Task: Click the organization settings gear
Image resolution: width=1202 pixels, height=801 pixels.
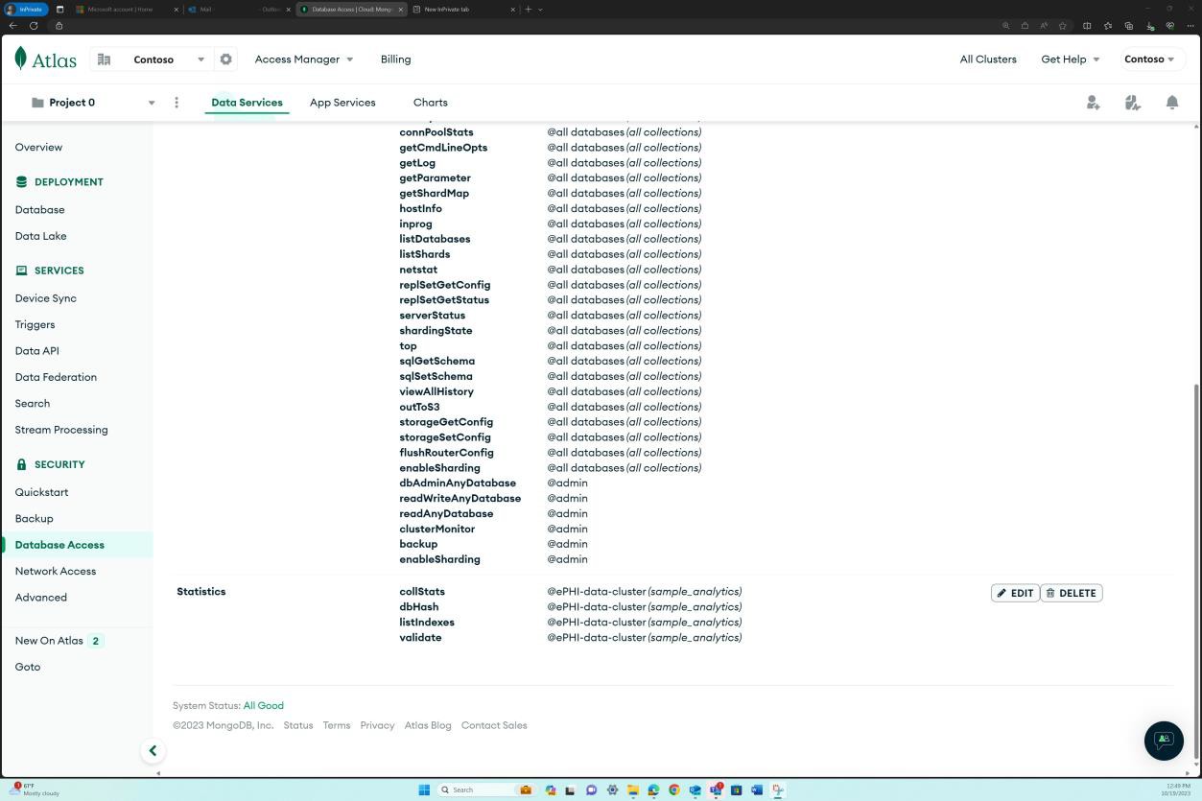Action: [x=225, y=59]
